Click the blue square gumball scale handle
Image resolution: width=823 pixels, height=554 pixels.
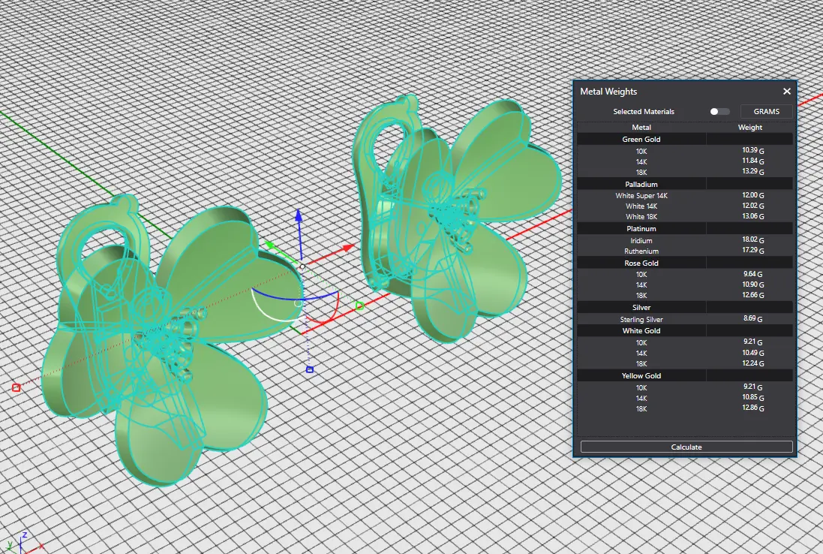[310, 369]
